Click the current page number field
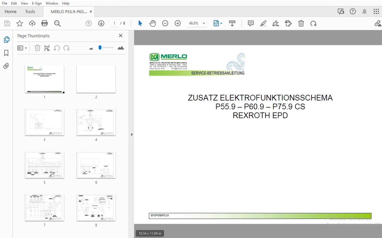Screen dimensions: 382x238 tap(114, 23)
